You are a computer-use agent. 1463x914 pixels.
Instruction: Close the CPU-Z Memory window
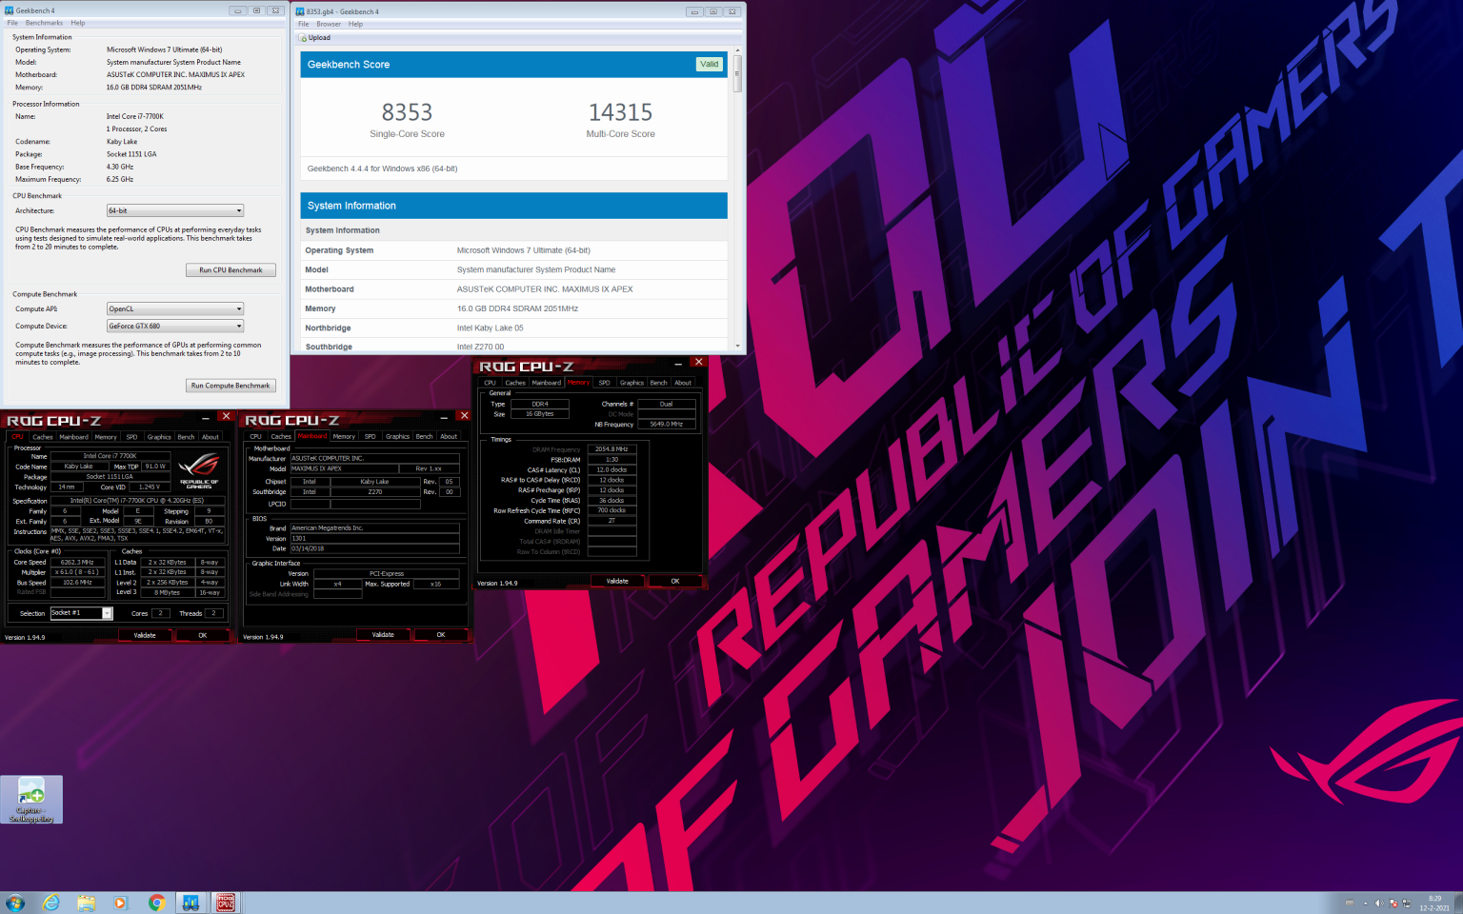click(x=698, y=363)
